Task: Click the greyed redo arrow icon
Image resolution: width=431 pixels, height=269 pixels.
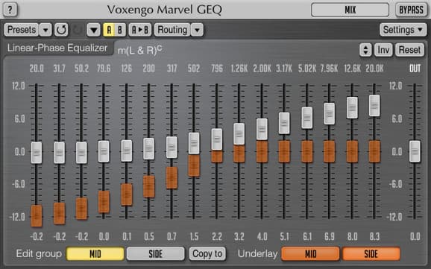Action: tap(78, 30)
